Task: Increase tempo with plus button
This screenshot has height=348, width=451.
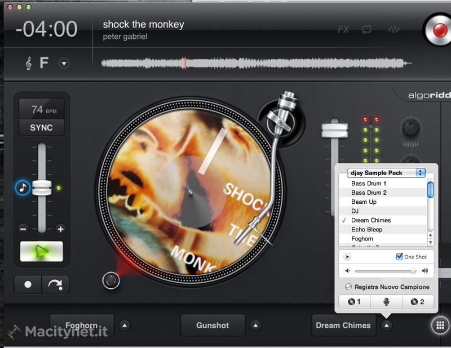Action: coord(60,229)
